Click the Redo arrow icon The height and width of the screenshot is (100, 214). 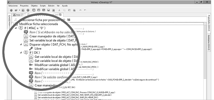(85, 10)
